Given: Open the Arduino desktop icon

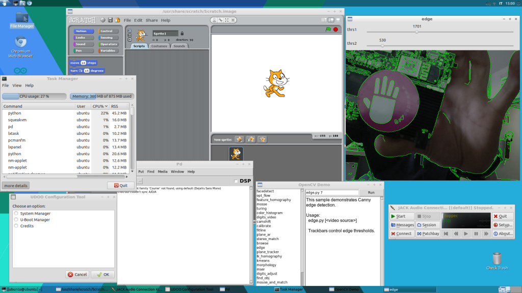Looking at the screenshot, I should tap(20, 70).
